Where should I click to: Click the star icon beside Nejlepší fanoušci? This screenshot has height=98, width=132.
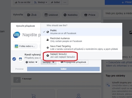click(x=48, y=55)
